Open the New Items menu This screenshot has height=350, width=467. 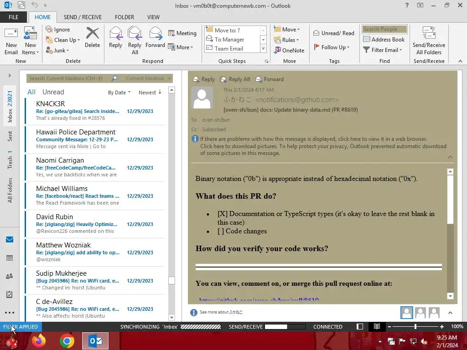tap(31, 41)
